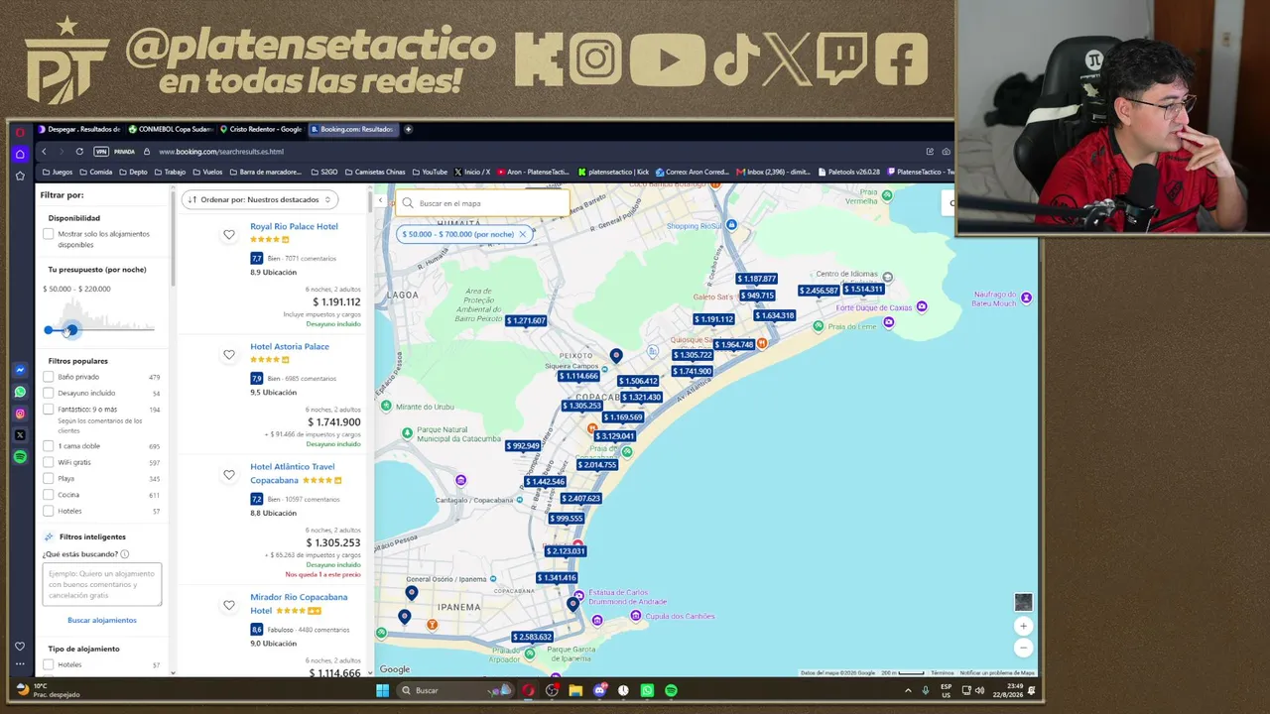Open the Windows Start menu

[x=382, y=690]
